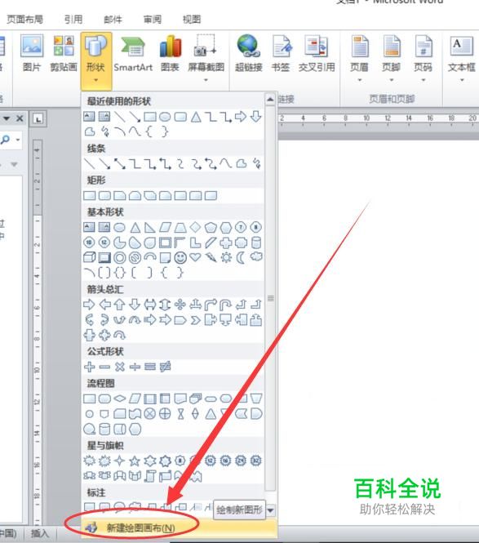The height and width of the screenshot is (543, 479).
Task: Open the Page Number (页码) dropdown
Action: coord(423,58)
